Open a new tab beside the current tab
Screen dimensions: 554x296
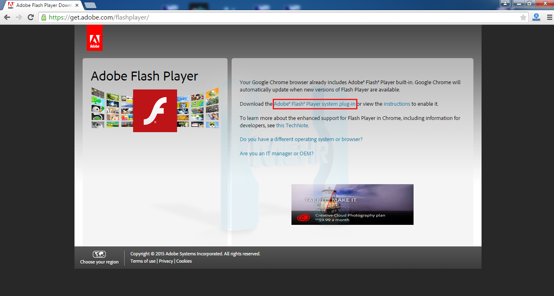[x=90, y=5]
